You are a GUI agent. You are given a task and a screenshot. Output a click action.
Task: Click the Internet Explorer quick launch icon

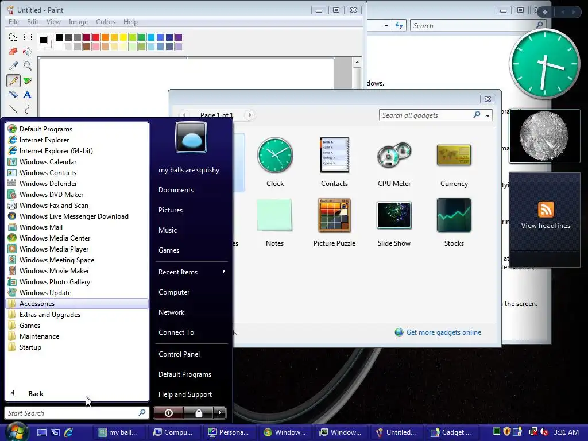coord(69,432)
